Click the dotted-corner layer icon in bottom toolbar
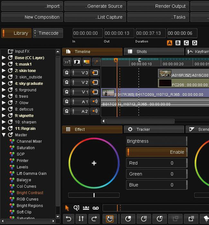Image resolution: width=209 pixels, height=225 pixels. pos(144,219)
